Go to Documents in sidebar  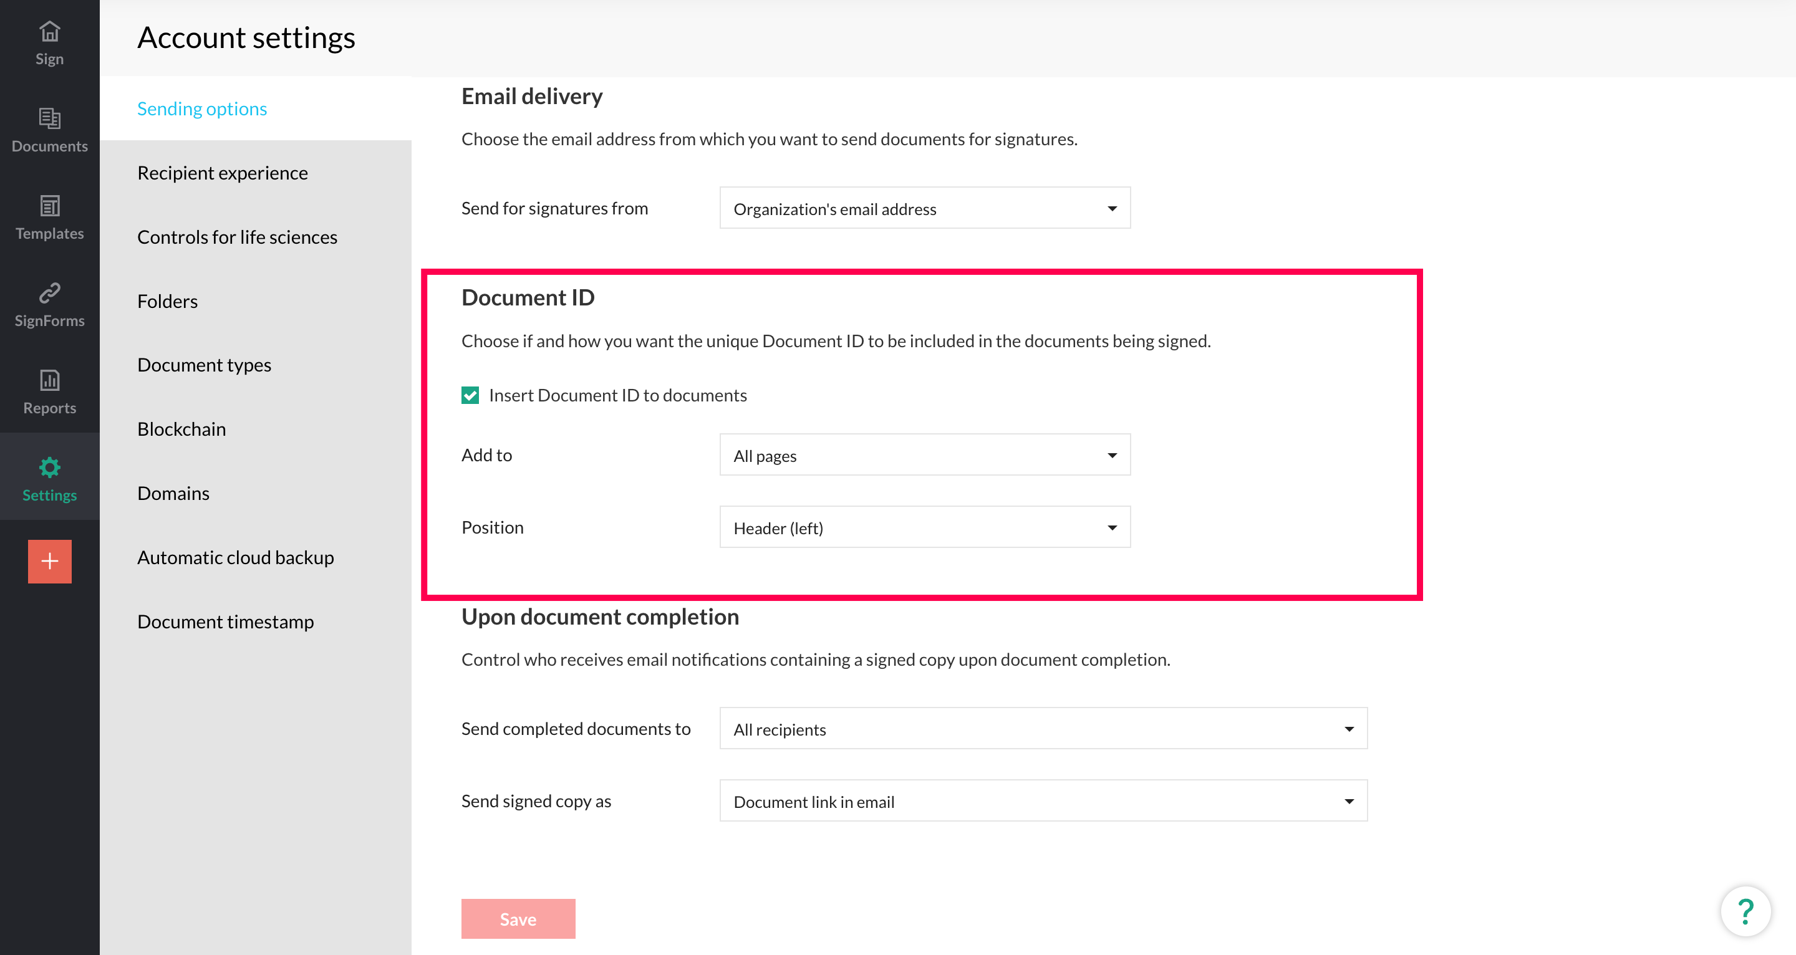coord(49,129)
